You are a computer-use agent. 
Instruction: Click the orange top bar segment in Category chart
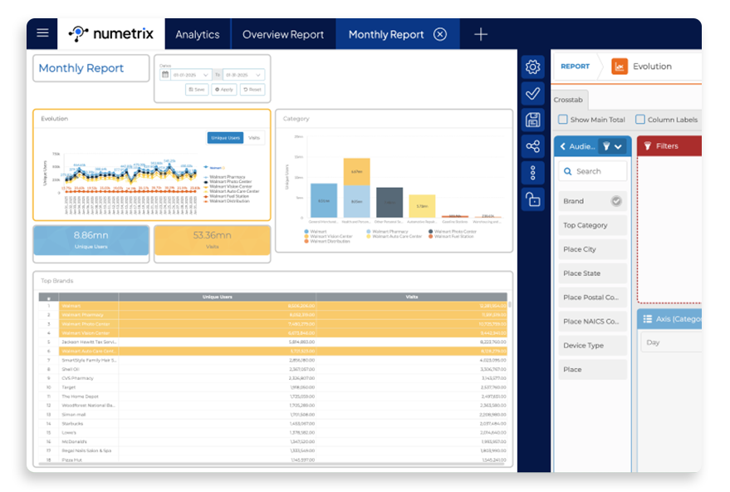pos(356,172)
